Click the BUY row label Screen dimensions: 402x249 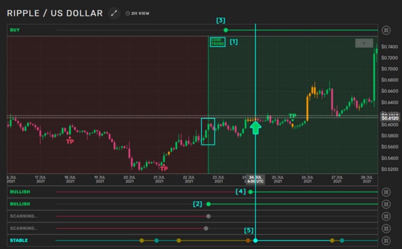point(15,30)
